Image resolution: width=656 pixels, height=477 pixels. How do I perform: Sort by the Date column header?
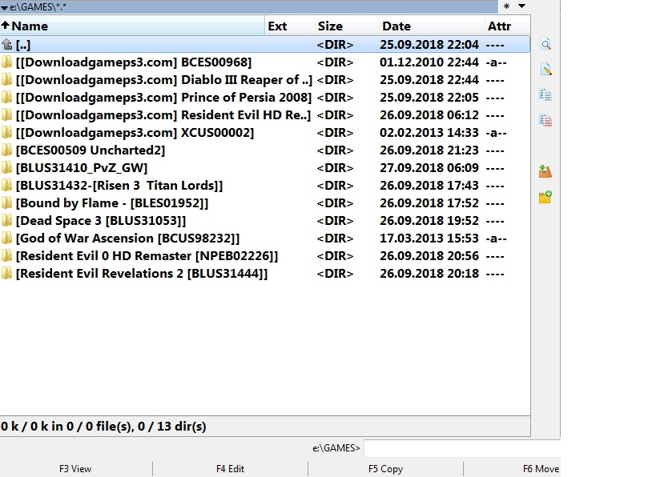tap(432, 26)
